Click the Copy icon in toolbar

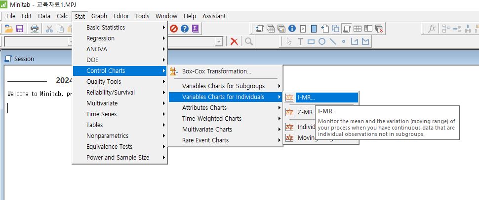tap(61, 29)
